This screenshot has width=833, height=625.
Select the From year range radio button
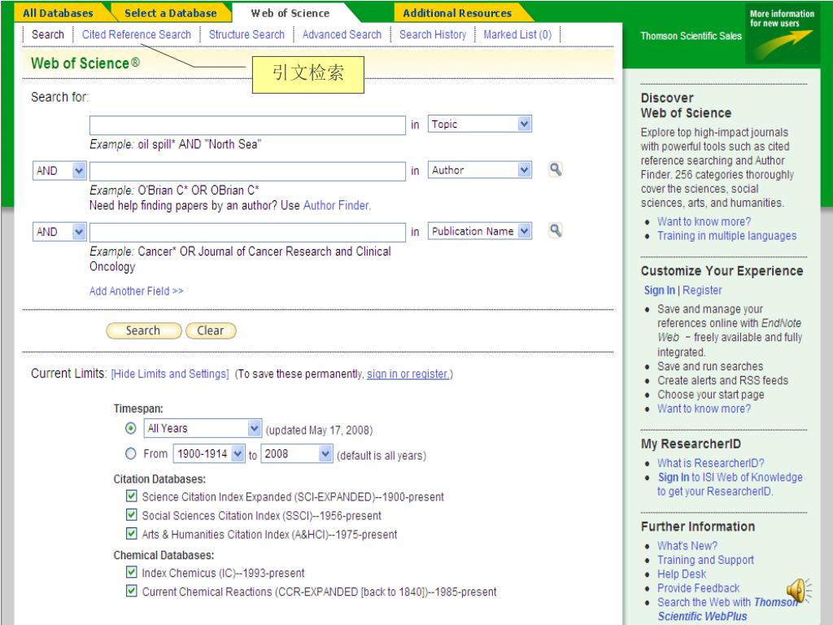tap(131, 454)
